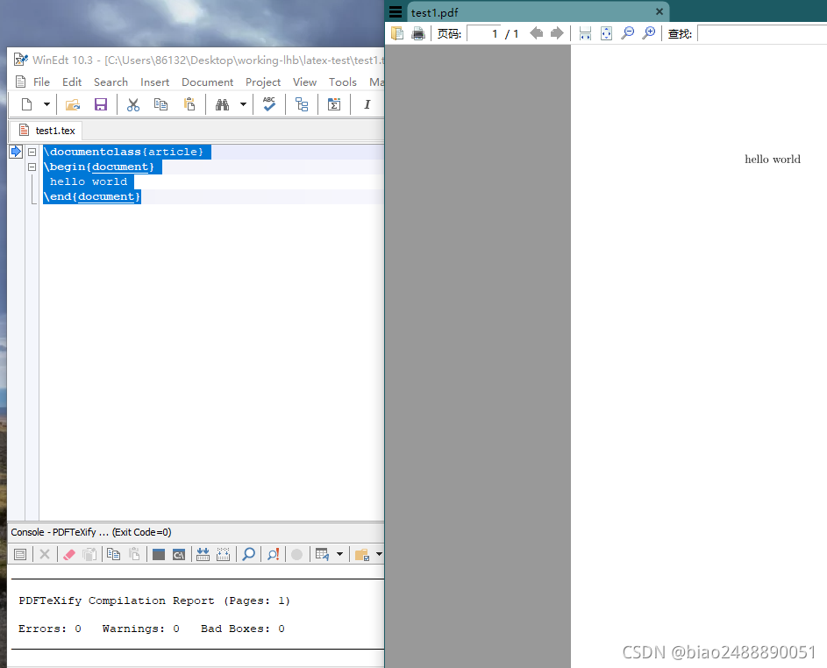This screenshot has width=827, height=668.
Task: Click the previous page arrow in PDF viewer
Action: pyautogui.click(x=536, y=33)
